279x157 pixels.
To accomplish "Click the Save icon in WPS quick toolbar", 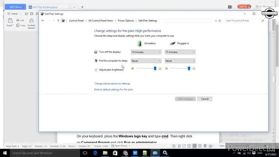I will coord(32,14).
